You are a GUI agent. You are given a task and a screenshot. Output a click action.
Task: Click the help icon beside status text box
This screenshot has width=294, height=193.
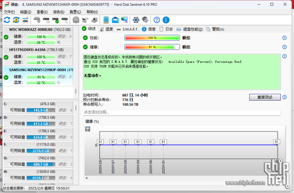pyautogui.click(x=284, y=56)
